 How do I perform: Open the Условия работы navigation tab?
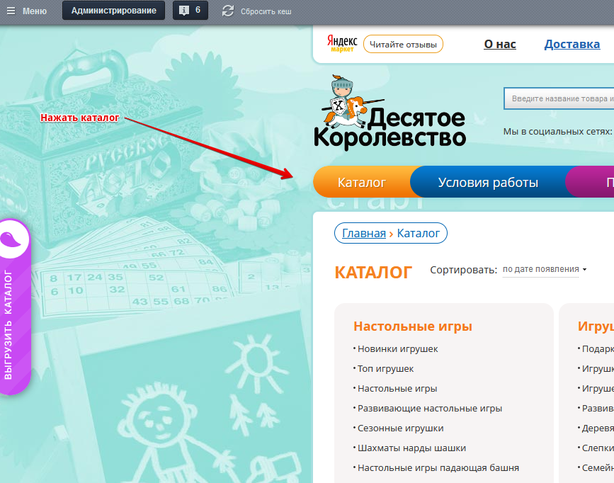point(488,182)
